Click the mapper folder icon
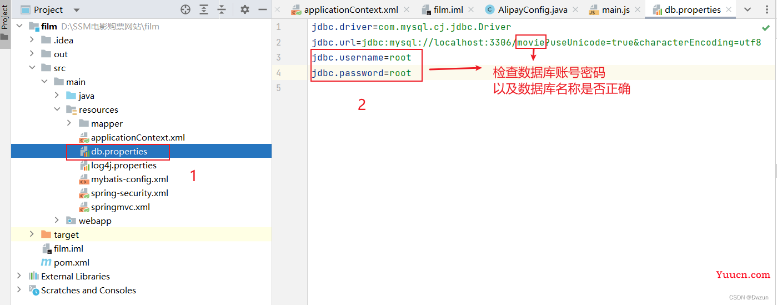 click(83, 123)
